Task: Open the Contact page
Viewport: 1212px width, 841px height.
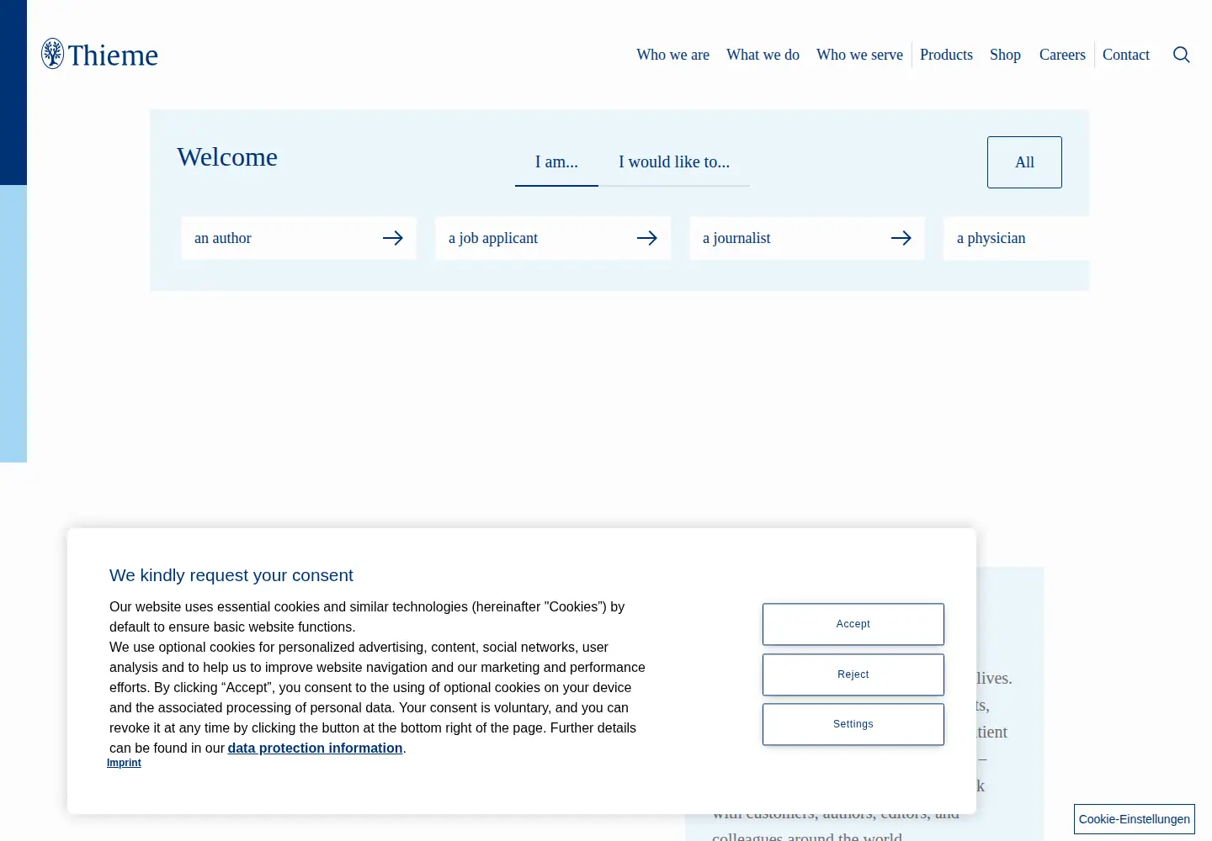Action: pyautogui.click(x=1126, y=55)
